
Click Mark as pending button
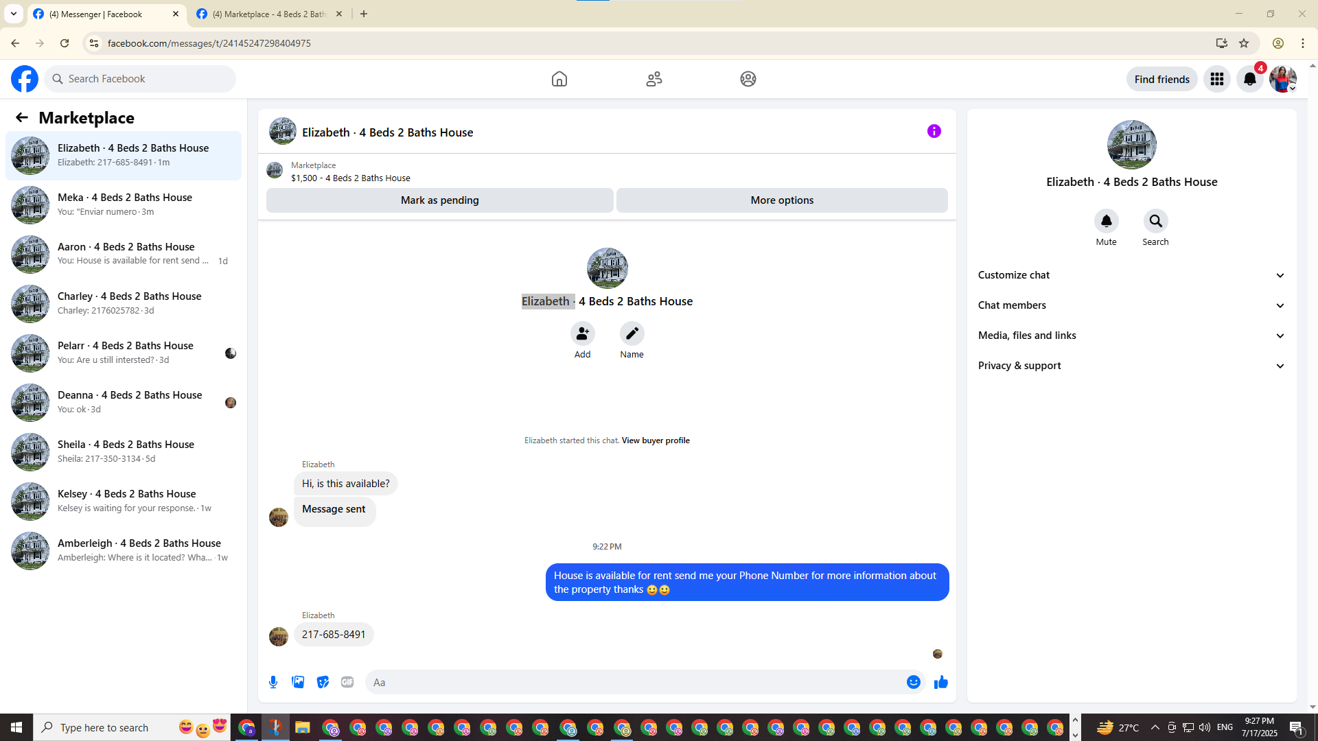(x=440, y=200)
